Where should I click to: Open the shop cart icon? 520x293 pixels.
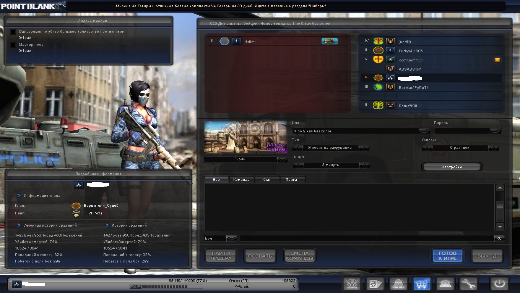click(x=422, y=284)
